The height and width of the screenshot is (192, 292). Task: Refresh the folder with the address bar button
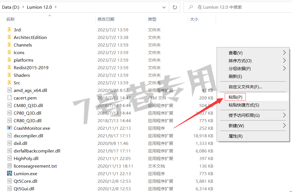pyautogui.click(x=175, y=7)
